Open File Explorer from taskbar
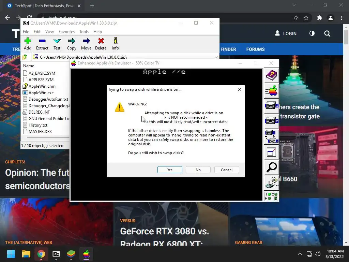Screen dimensions: 349x262 click(x=26, y=254)
